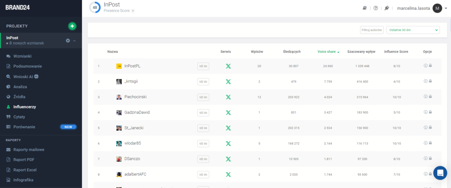This screenshot has width=451, height=188.
Task: Click the Wpisów column header
Action: [257, 52]
